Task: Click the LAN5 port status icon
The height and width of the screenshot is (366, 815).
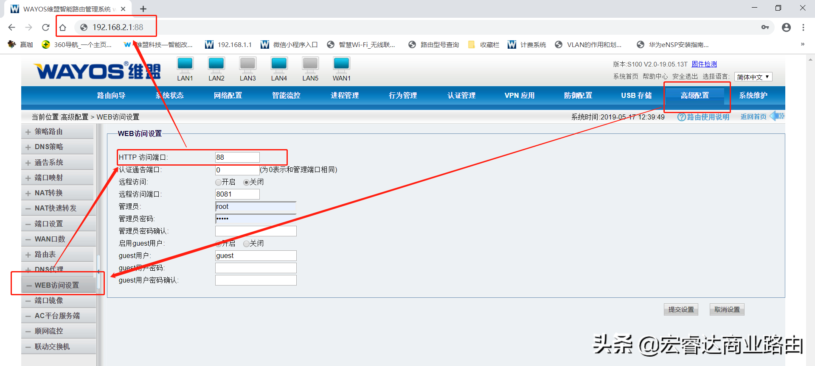Action: [x=310, y=65]
